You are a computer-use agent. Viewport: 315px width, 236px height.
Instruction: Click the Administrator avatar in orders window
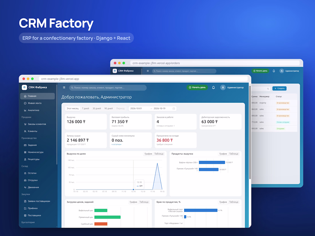point(282,71)
